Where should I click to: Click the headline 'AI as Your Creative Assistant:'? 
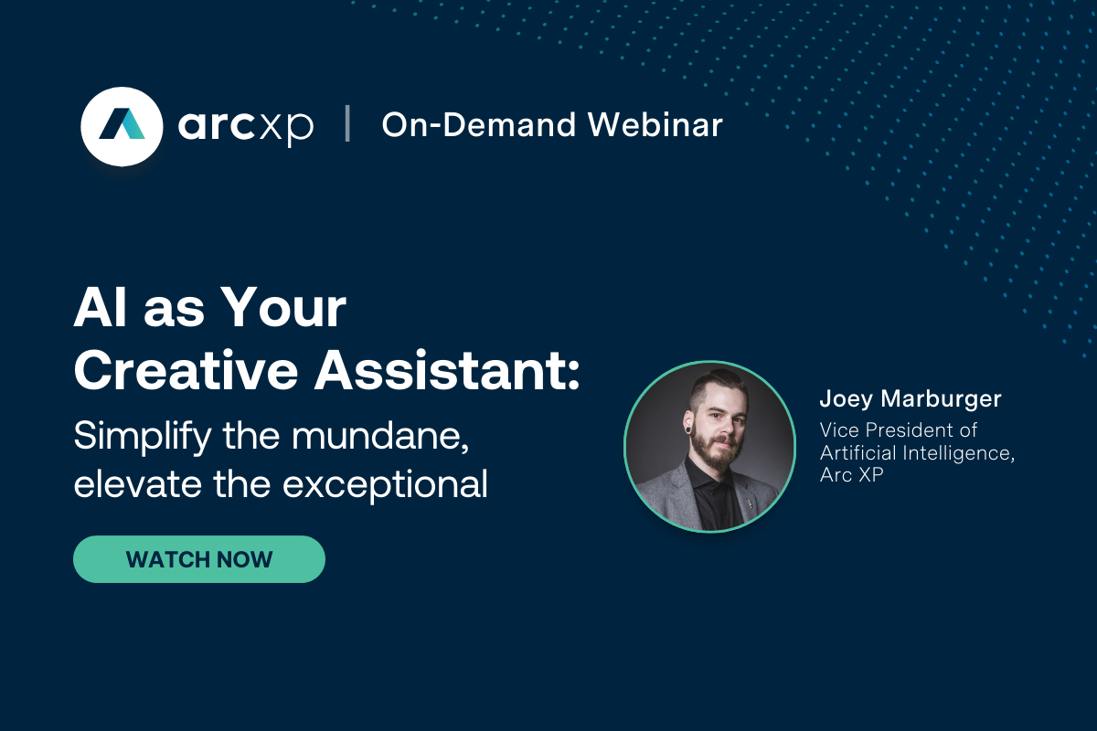point(327,341)
